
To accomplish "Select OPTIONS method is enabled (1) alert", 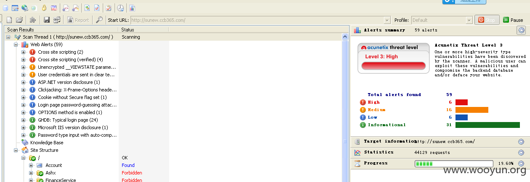I will pos(70,112).
